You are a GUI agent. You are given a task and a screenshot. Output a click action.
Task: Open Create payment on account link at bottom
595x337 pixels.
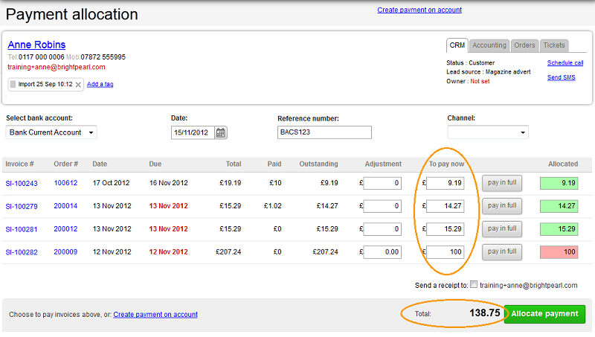pyautogui.click(x=155, y=315)
